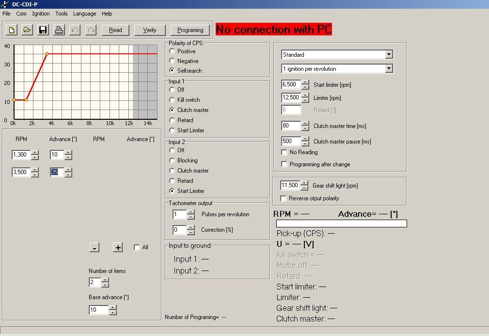Click the Read button

pos(115,30)
